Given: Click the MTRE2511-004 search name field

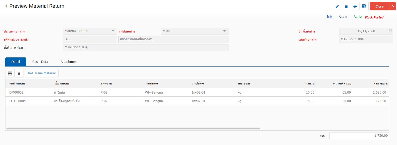Looking at the screenshot, I should point(146,48).
